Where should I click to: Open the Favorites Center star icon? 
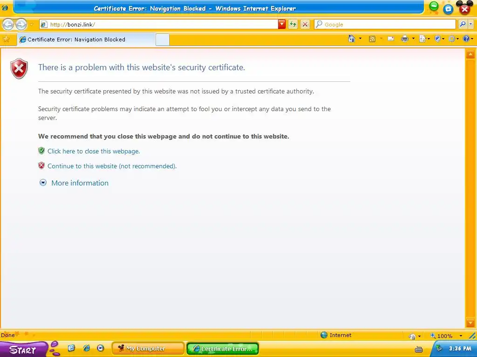[x=6, y=40]
